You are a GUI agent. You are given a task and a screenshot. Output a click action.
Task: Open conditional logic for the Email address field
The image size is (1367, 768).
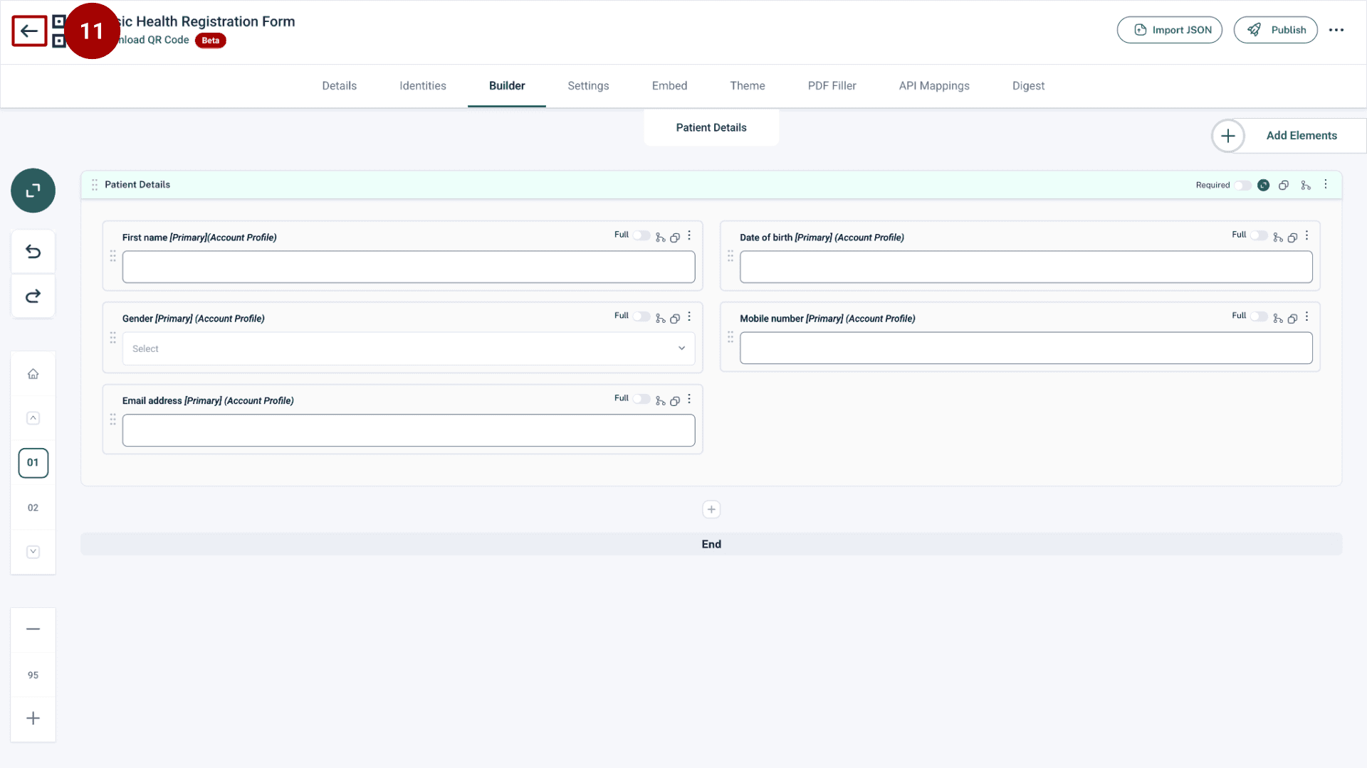pos(660,400)
